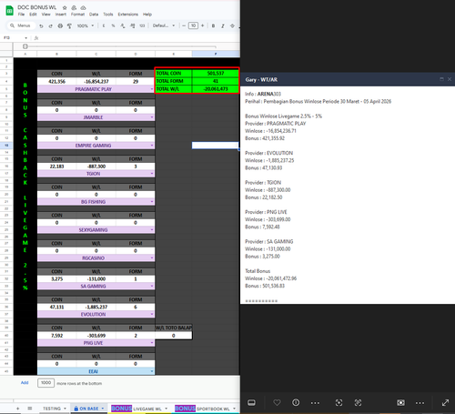The image size is (455, 414).
Task: Apply currency format from the toolbar
Action: 104,25
